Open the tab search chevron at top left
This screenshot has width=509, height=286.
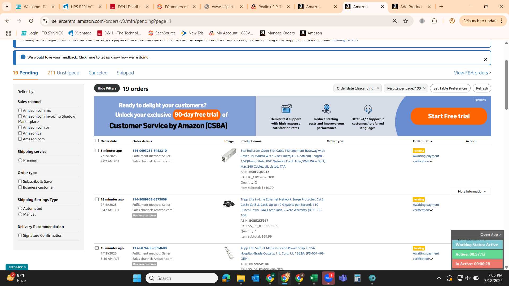(7, 7)
